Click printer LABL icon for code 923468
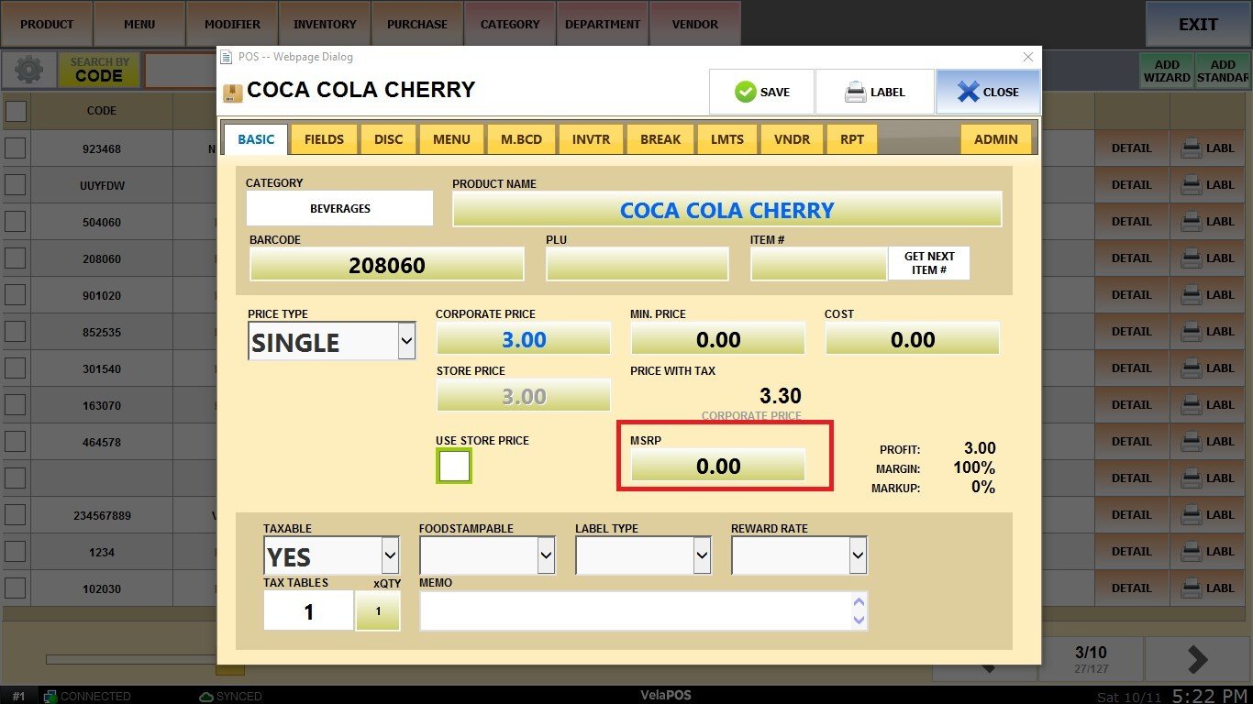 pyautogui.click(x=1192, y=148)
